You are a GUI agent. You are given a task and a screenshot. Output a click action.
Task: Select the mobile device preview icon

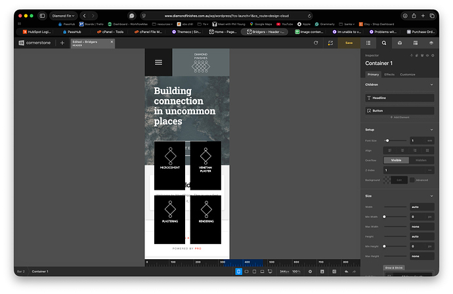[238, 271]
